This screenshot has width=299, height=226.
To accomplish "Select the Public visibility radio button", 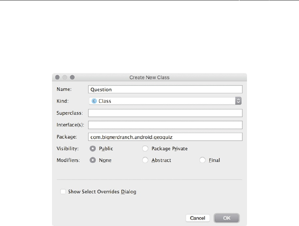I will (92, 148).
